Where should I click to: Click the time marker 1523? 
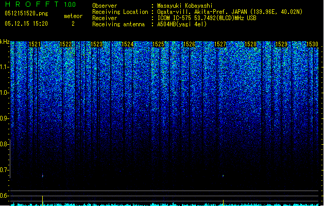(x=96, y=44)
